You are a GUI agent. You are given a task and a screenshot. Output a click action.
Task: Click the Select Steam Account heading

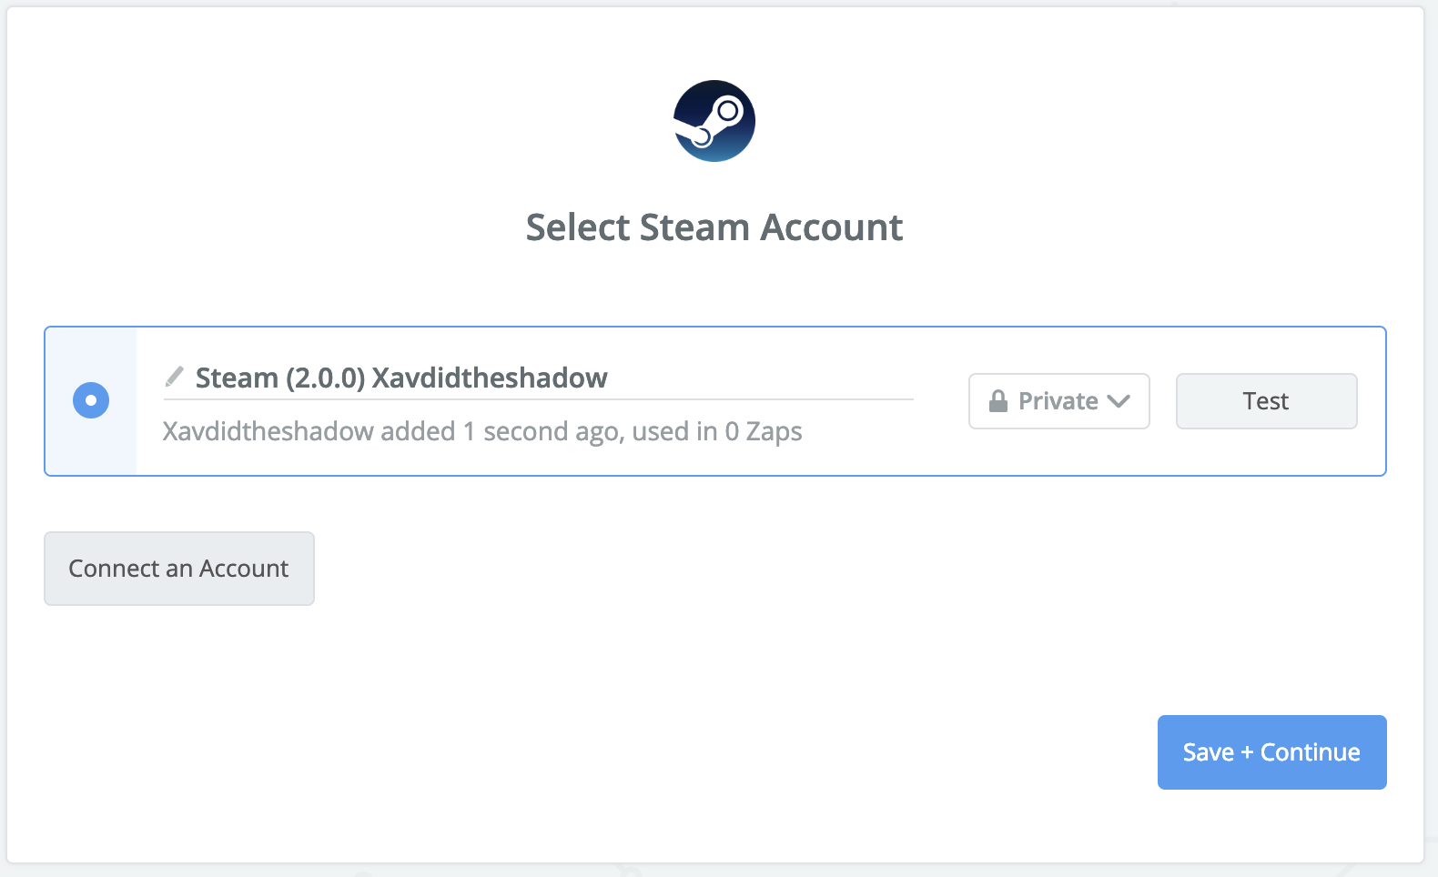pos(714,227)
